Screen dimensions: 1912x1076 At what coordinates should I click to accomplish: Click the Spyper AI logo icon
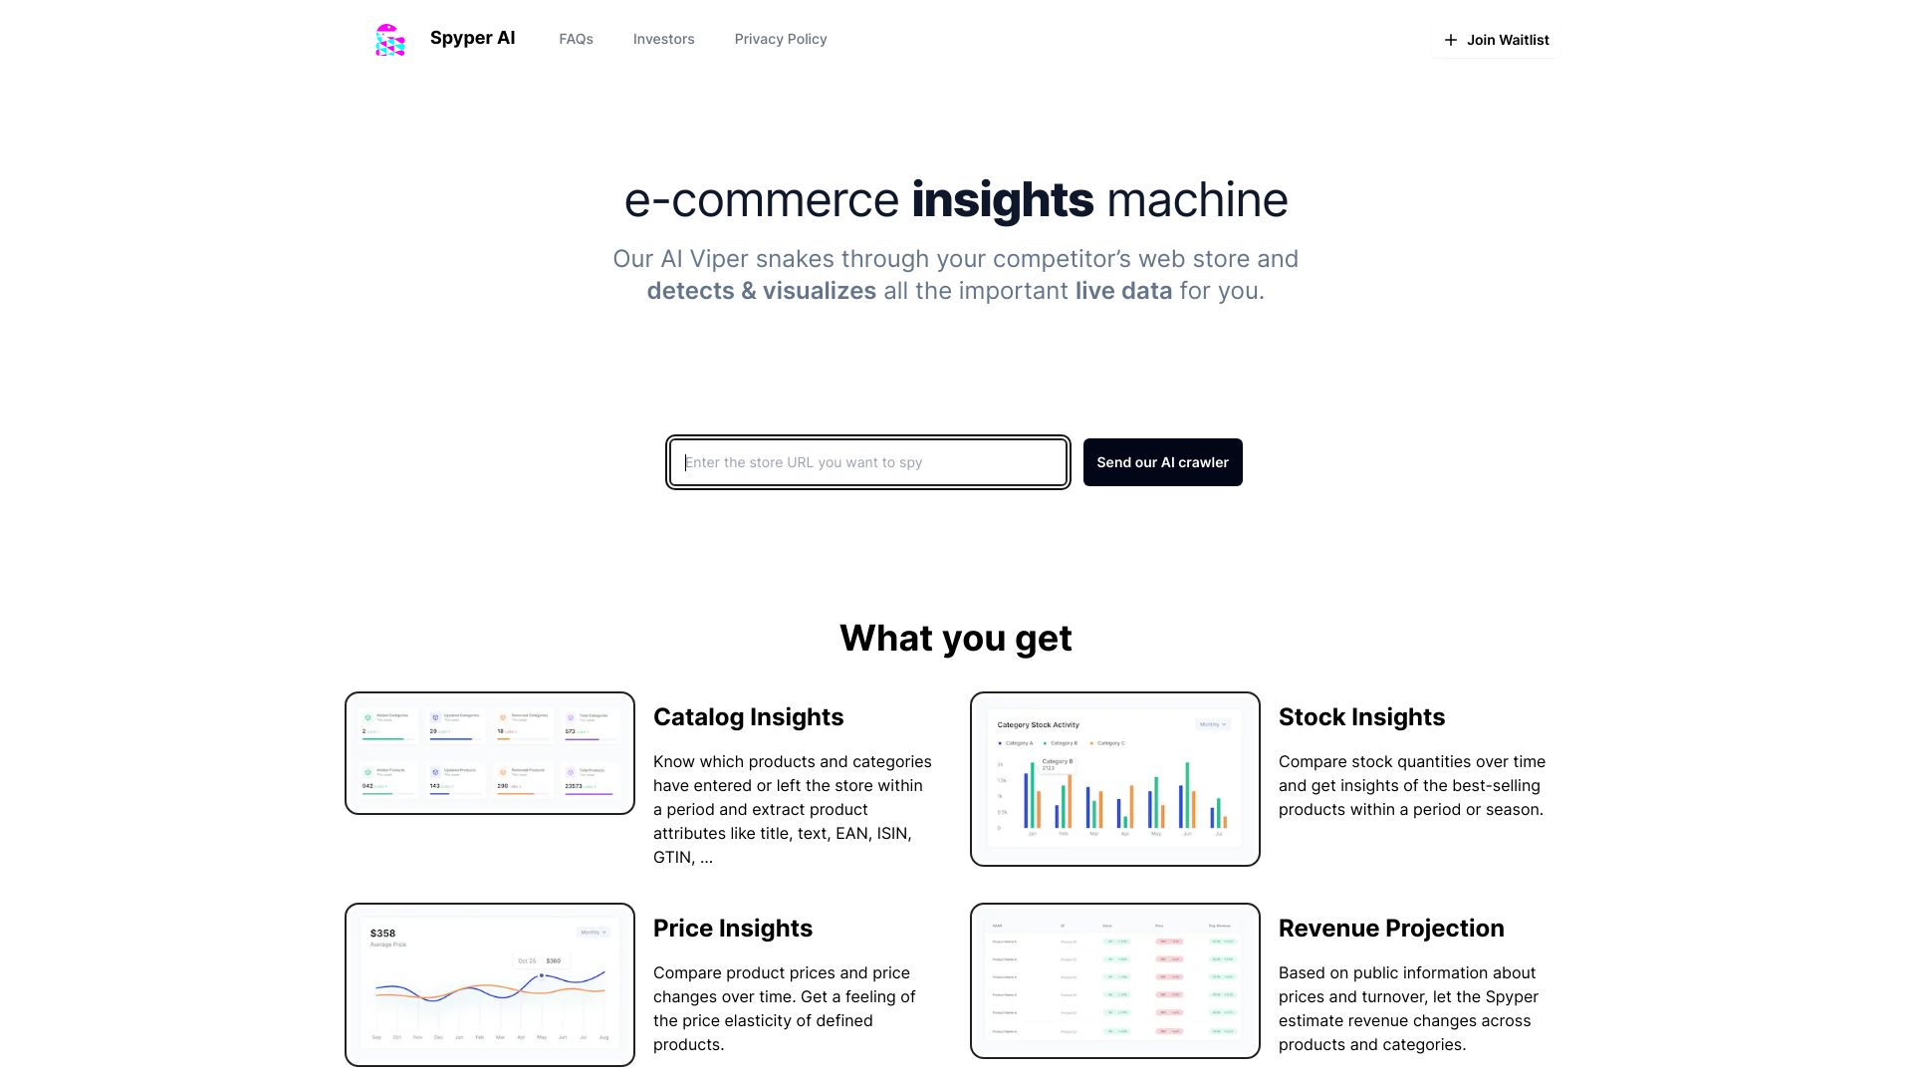pos(388,40)
